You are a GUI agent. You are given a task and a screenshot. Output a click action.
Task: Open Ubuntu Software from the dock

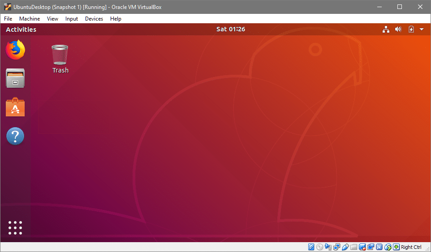(x=15, y=107)
